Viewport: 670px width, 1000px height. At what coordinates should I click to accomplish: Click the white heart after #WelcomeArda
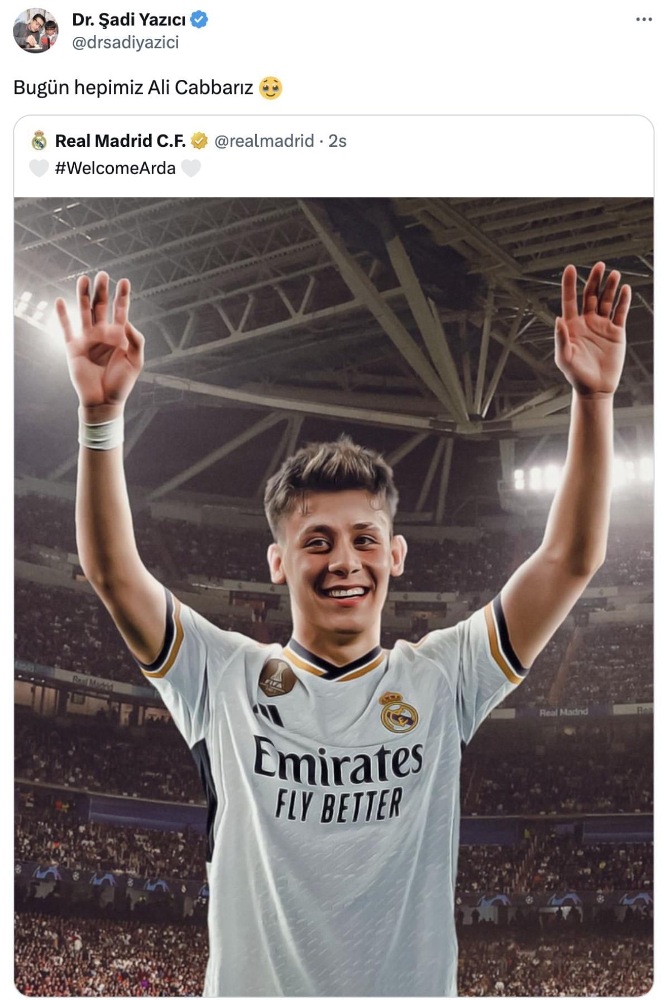[x=191, y=168]
